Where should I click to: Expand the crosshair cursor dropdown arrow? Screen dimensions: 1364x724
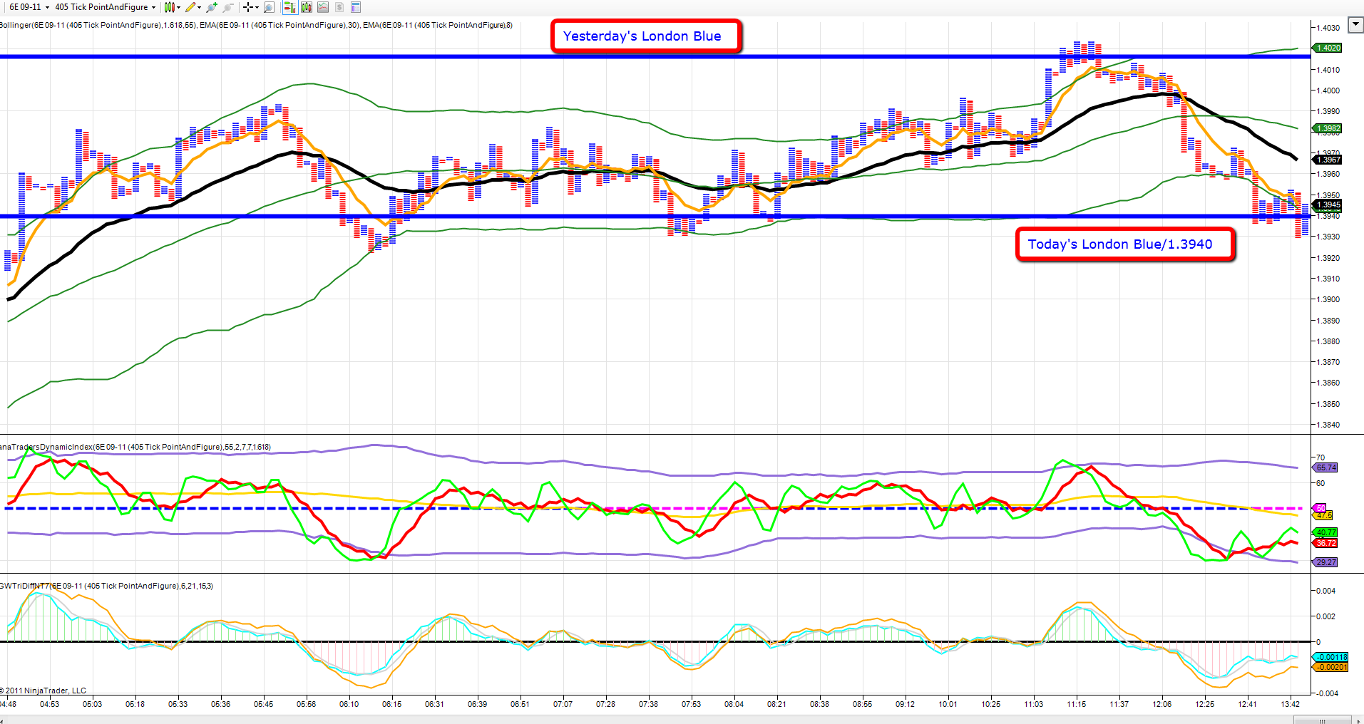257,8
